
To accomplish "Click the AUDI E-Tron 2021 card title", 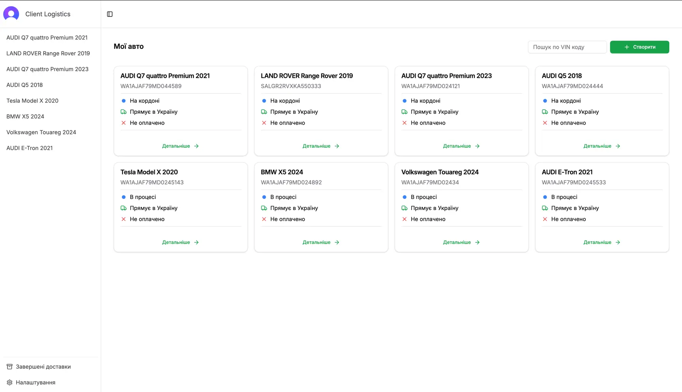I will (567, 172).
